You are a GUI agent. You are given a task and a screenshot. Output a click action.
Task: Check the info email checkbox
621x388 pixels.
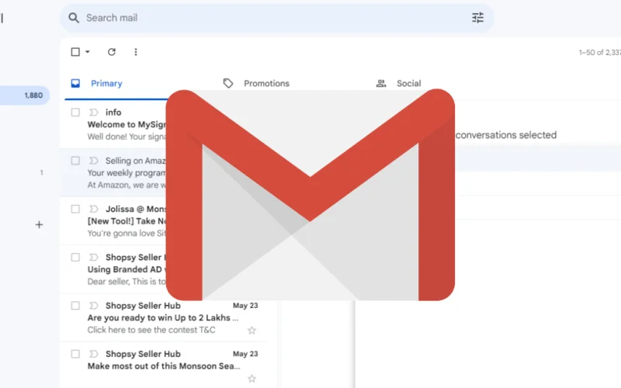click(75, 113)
